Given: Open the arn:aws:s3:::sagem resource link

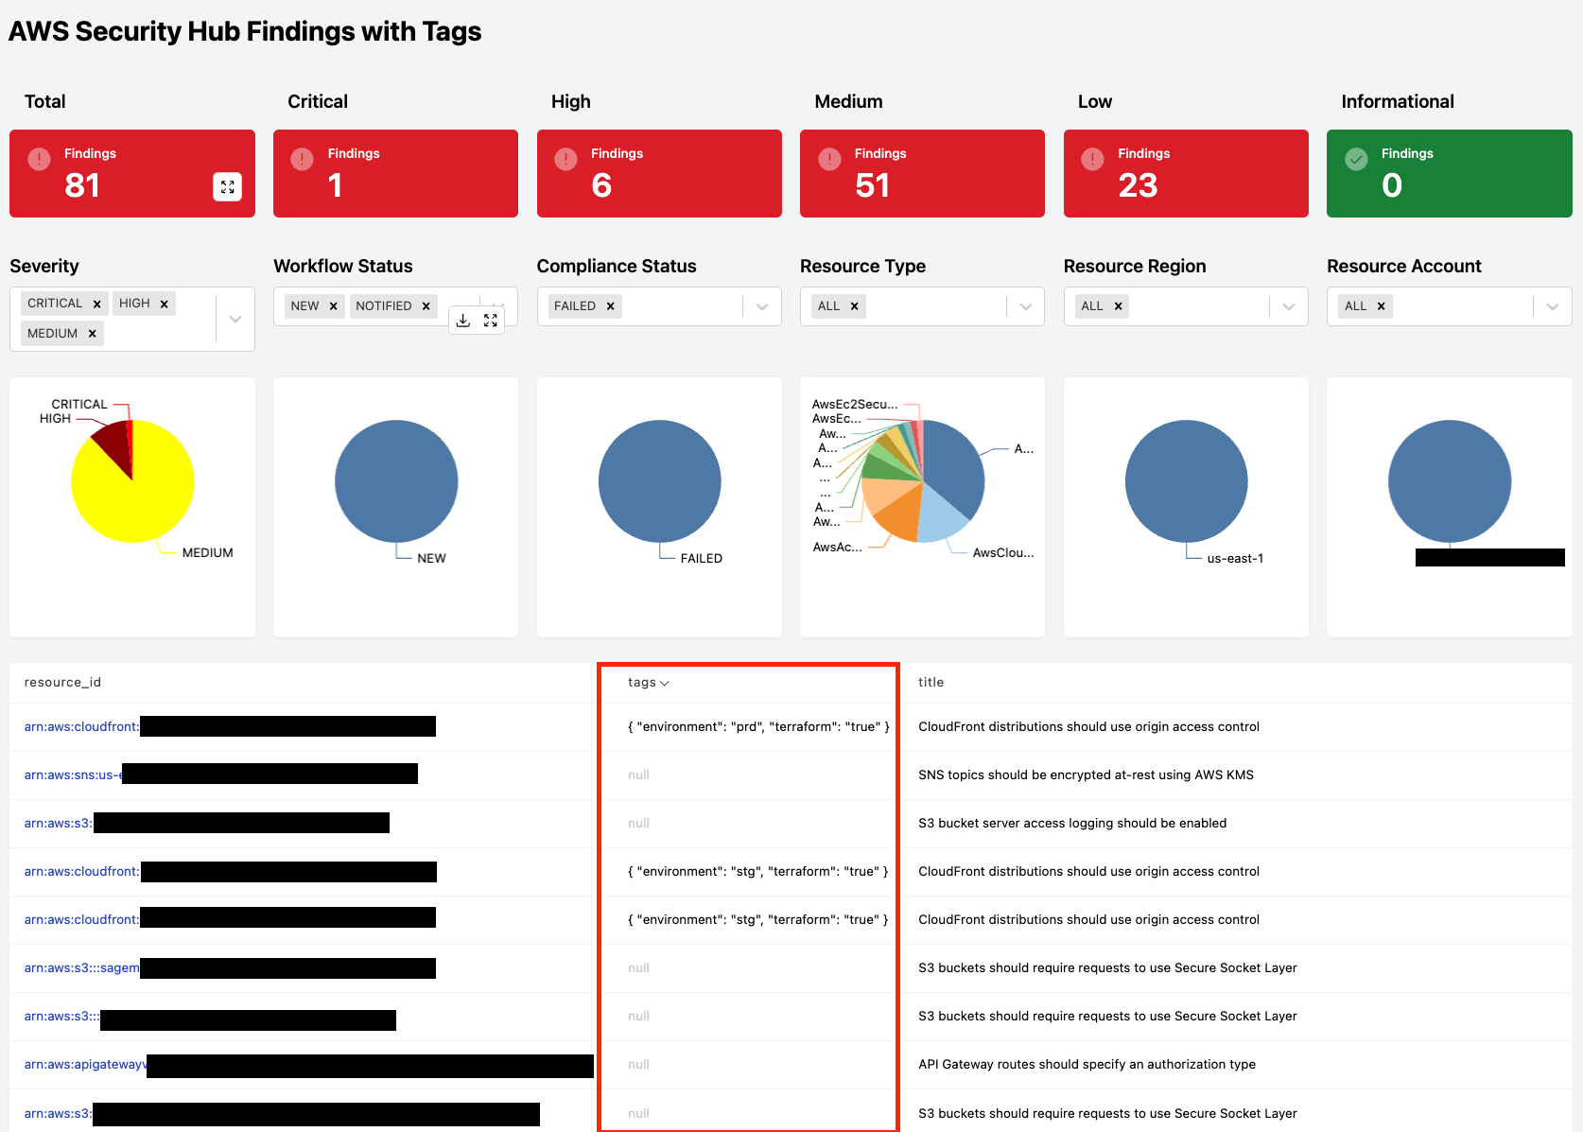Looking at the screenshot, I should [81, 968].
